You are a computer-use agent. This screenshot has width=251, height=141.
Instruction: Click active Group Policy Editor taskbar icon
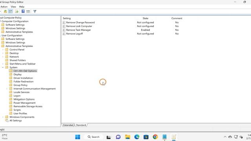tap(174, 137)
